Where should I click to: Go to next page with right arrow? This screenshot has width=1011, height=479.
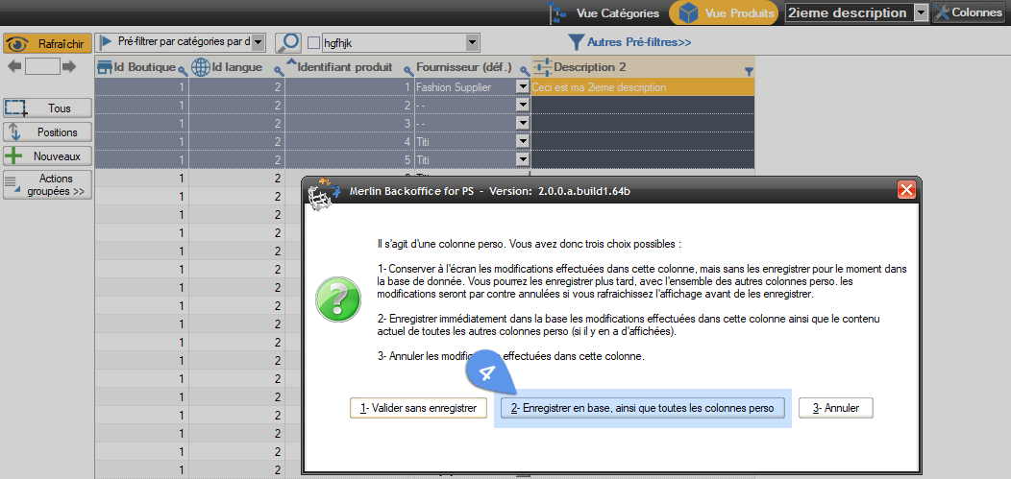(x=69, y=66)
